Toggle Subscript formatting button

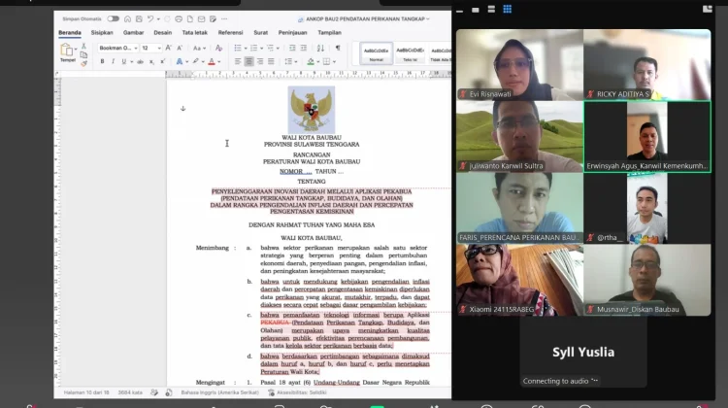coord(151,61)
